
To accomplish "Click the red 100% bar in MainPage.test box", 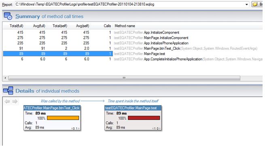I will [x=144, y=118].
